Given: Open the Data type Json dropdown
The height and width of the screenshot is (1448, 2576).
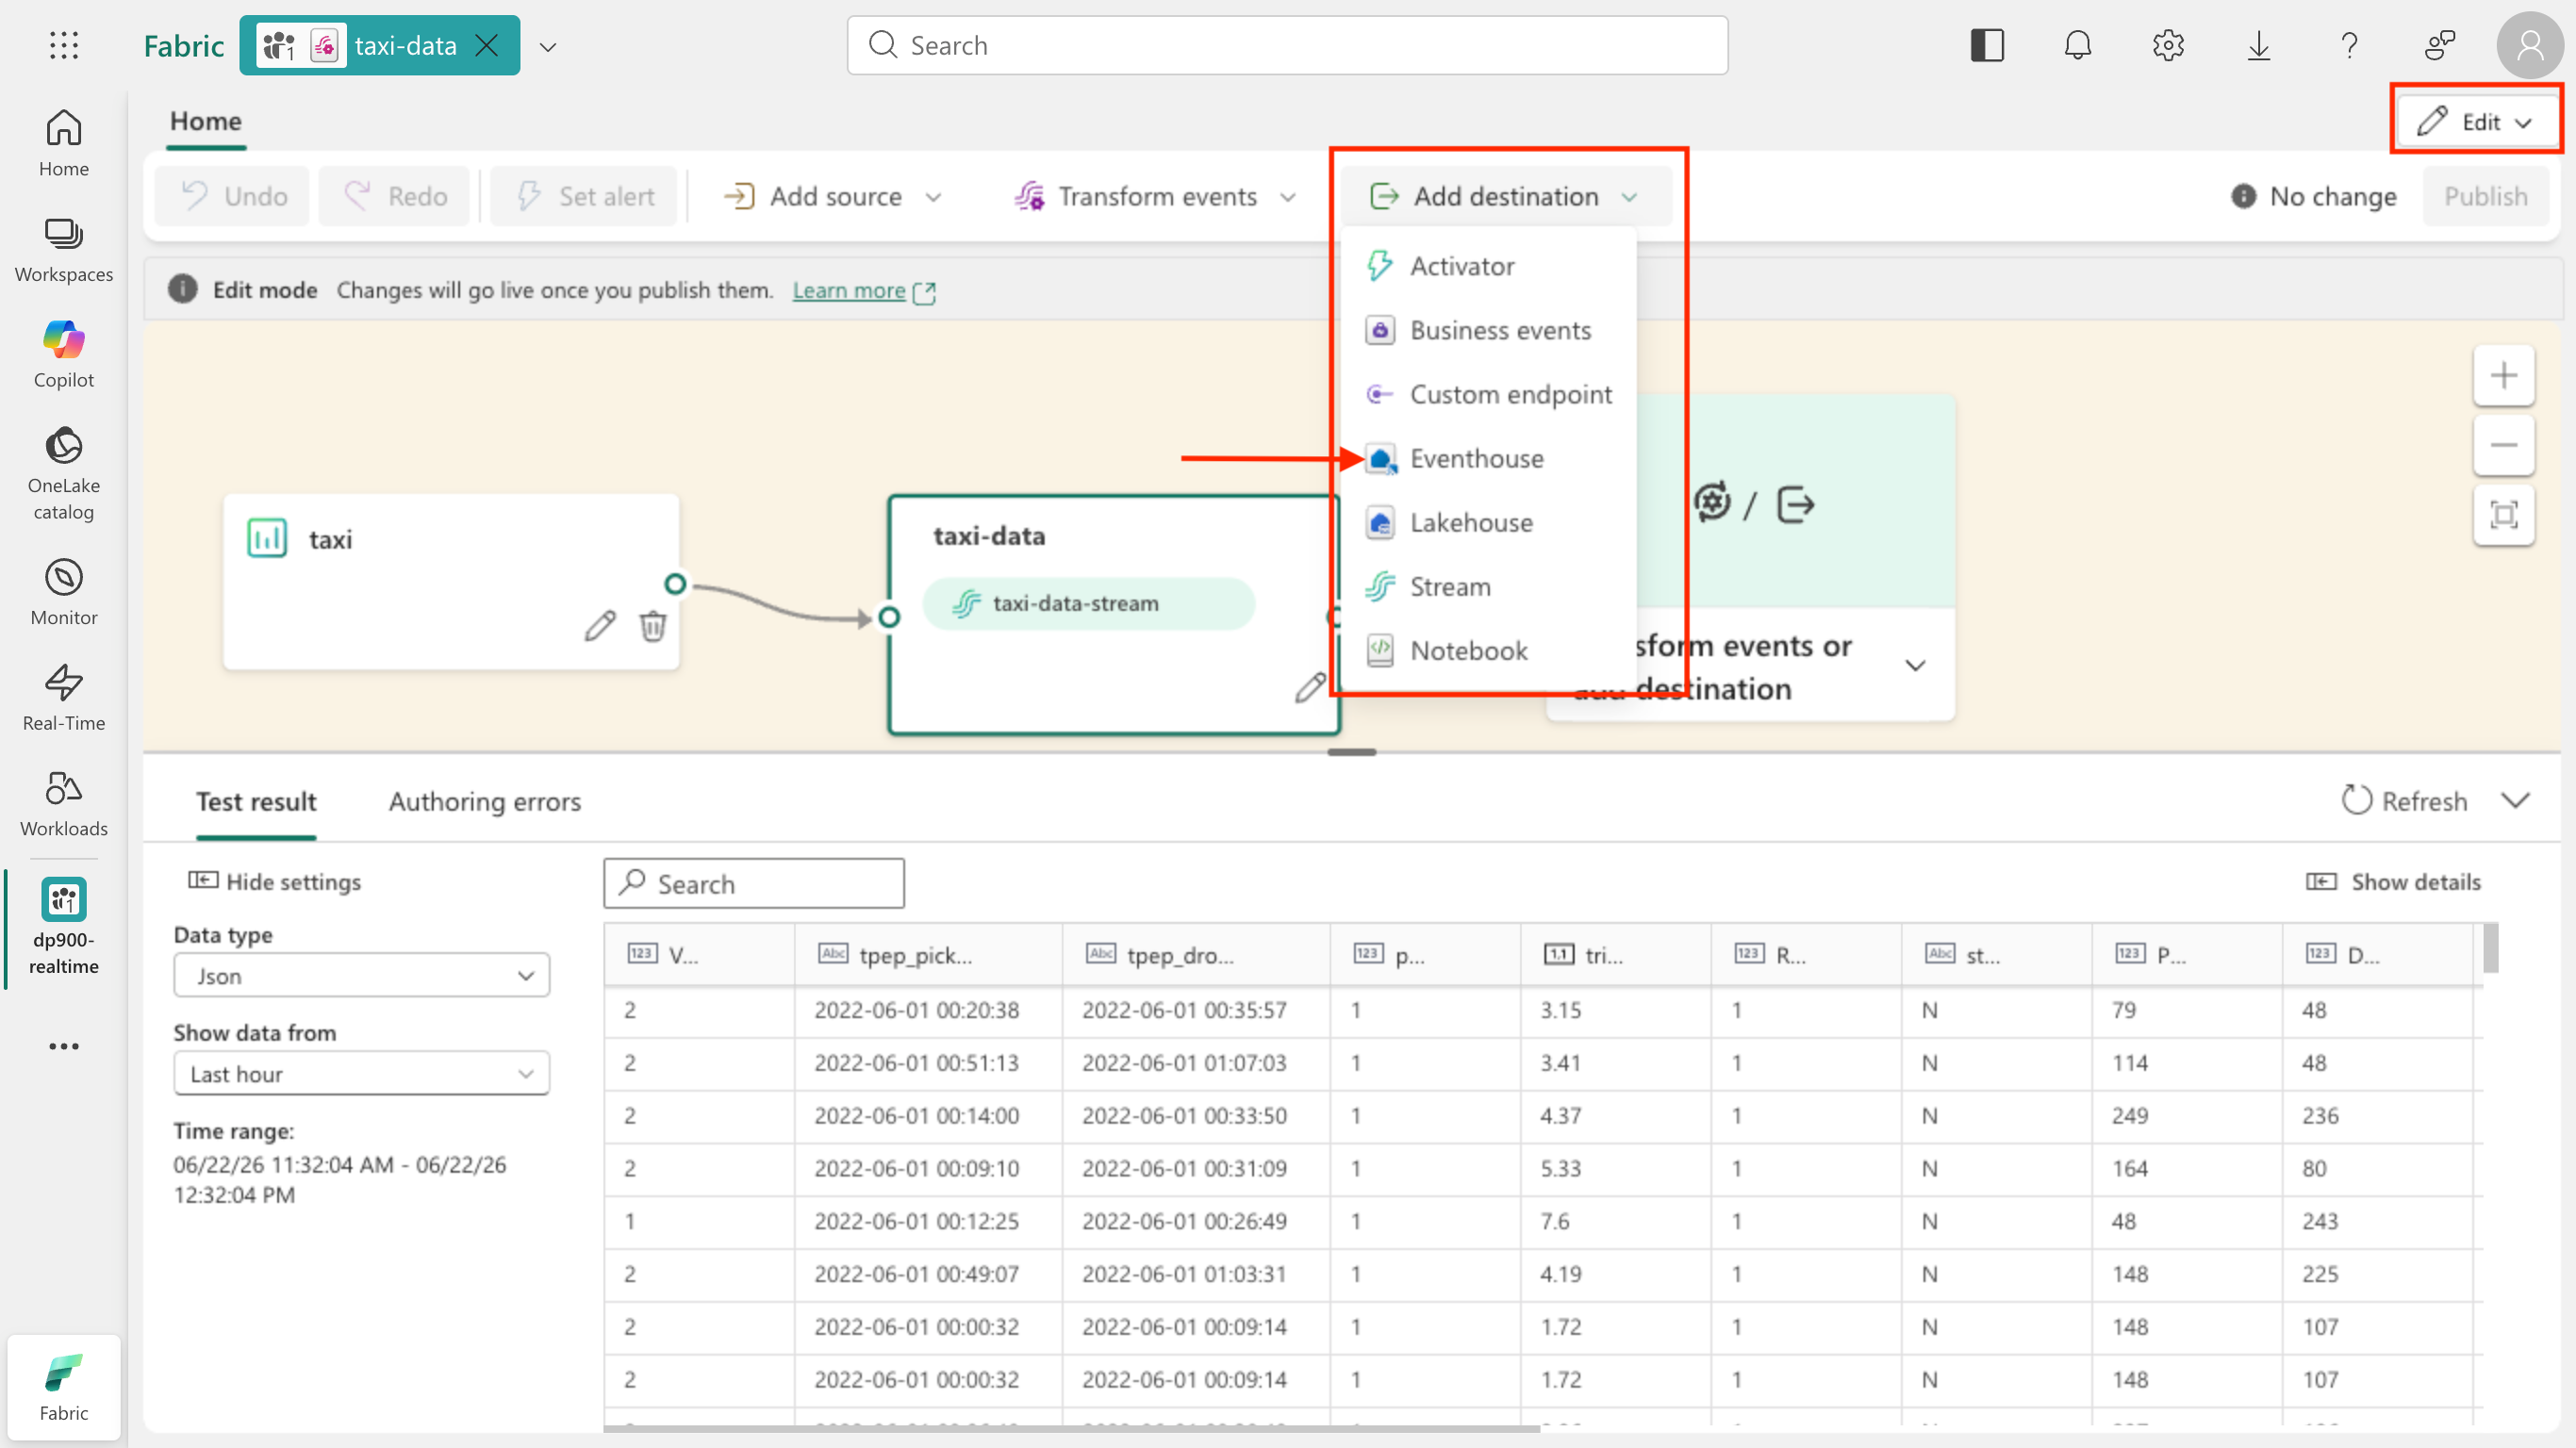Looking at the screenshot, I should coord(361,975).
